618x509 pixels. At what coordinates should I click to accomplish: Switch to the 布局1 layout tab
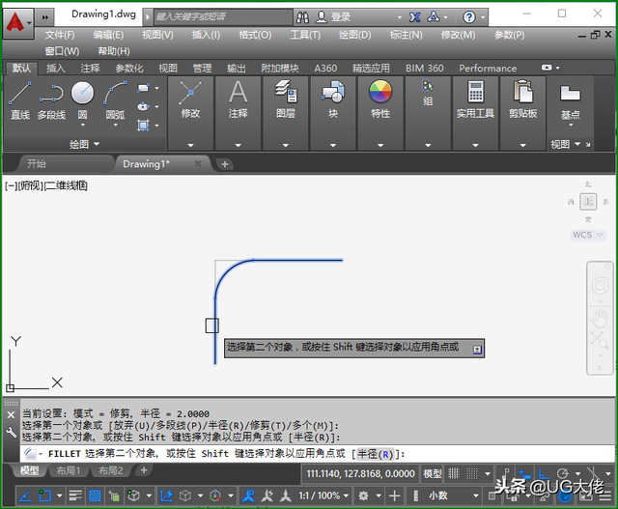(69, 470)
